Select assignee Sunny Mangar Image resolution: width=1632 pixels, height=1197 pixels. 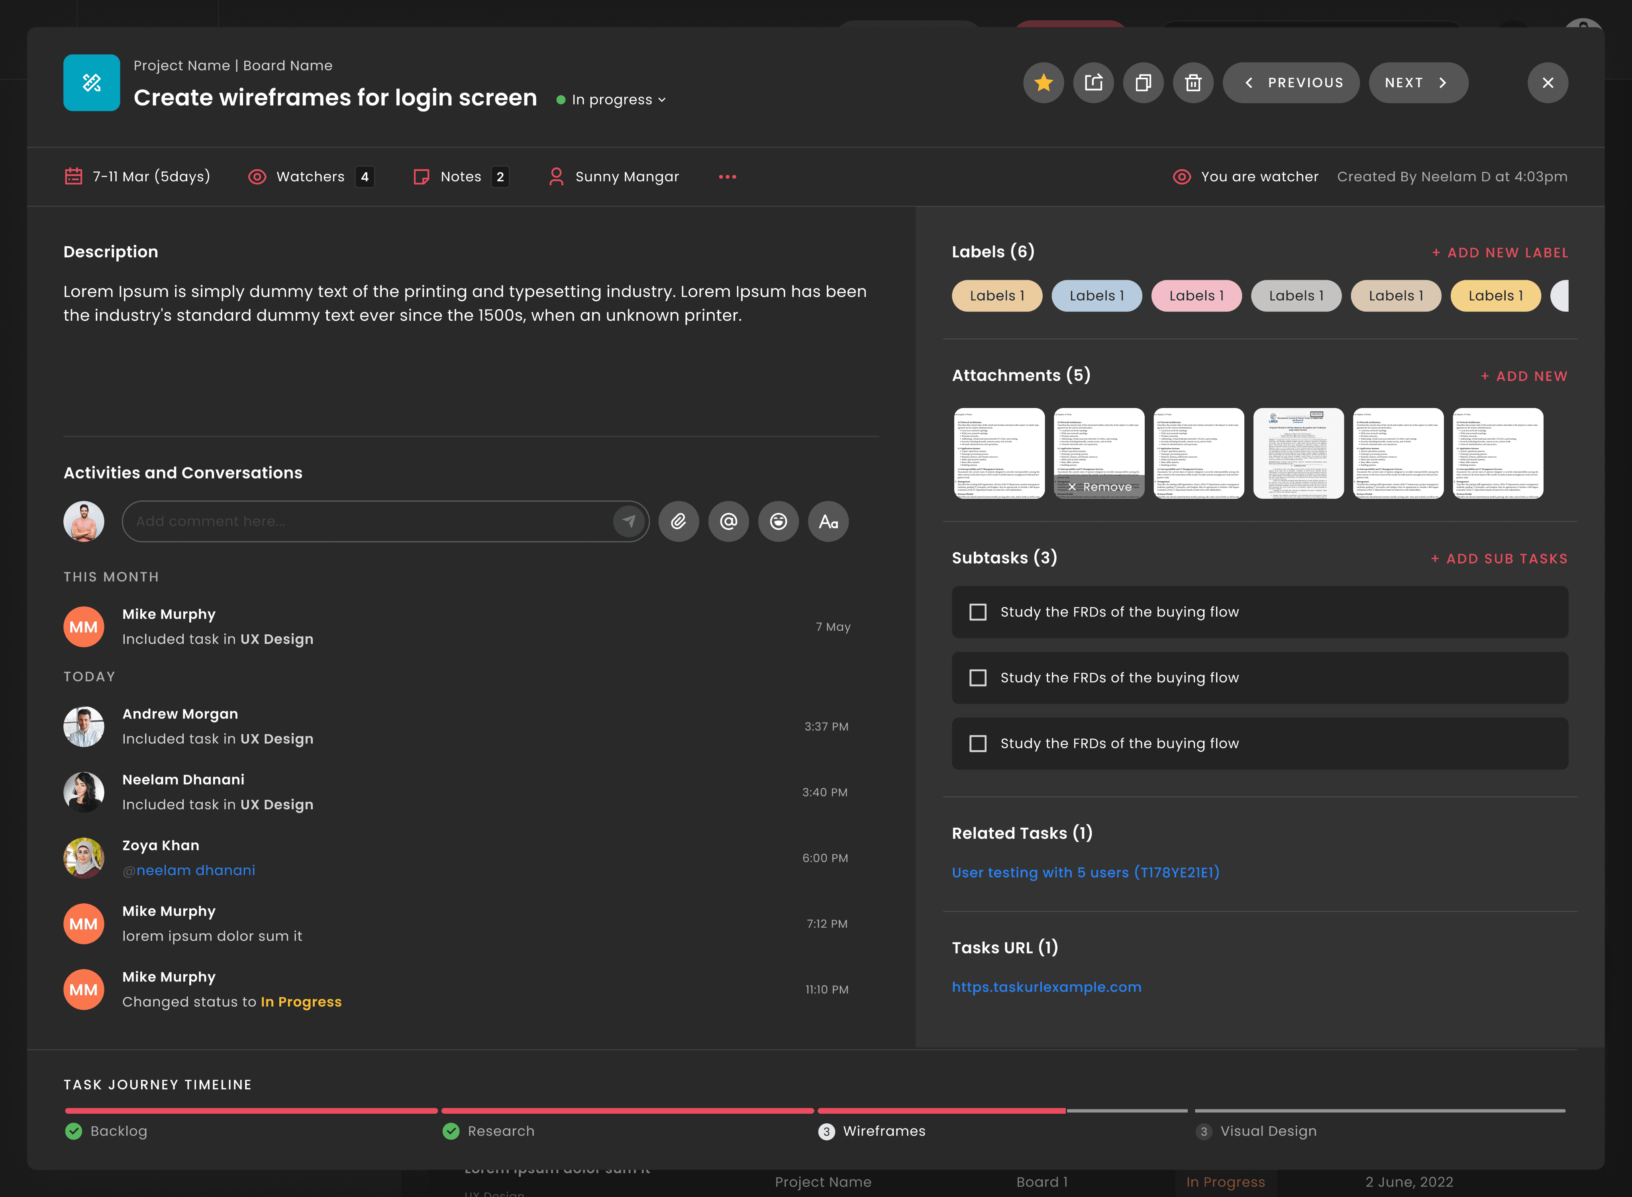[627, 177]
